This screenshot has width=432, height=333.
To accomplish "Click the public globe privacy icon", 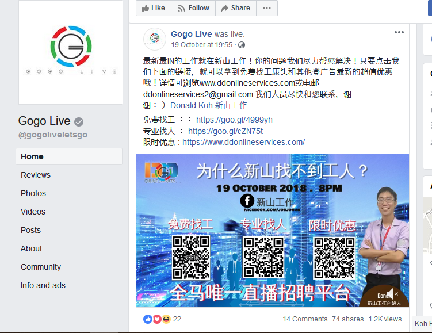I will coord(242,45).
